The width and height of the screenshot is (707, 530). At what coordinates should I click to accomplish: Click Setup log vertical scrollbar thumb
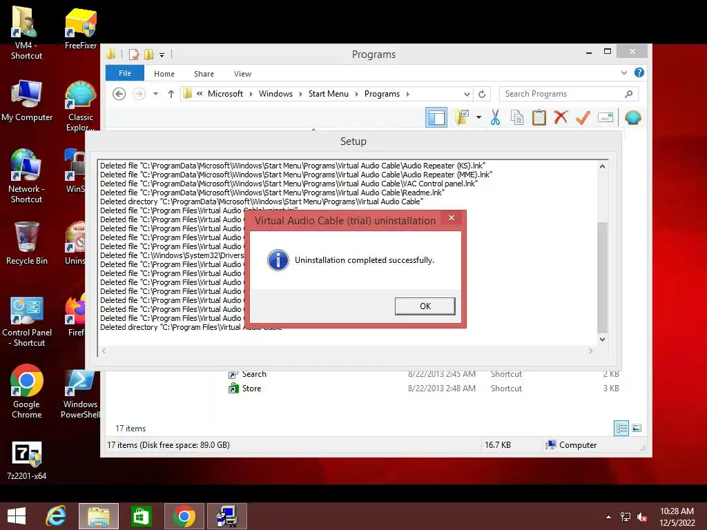(602, 277)
